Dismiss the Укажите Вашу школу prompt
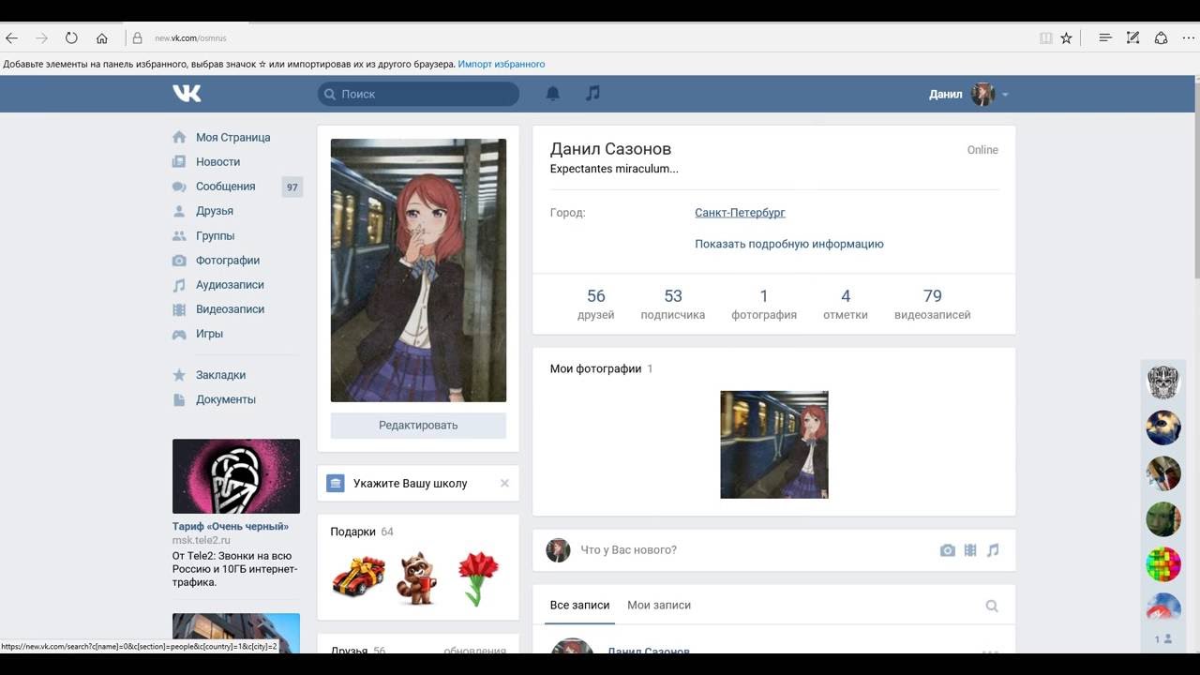Image resolution: width=1200 pixels, height=675 pixels. [x=504, y=484]
